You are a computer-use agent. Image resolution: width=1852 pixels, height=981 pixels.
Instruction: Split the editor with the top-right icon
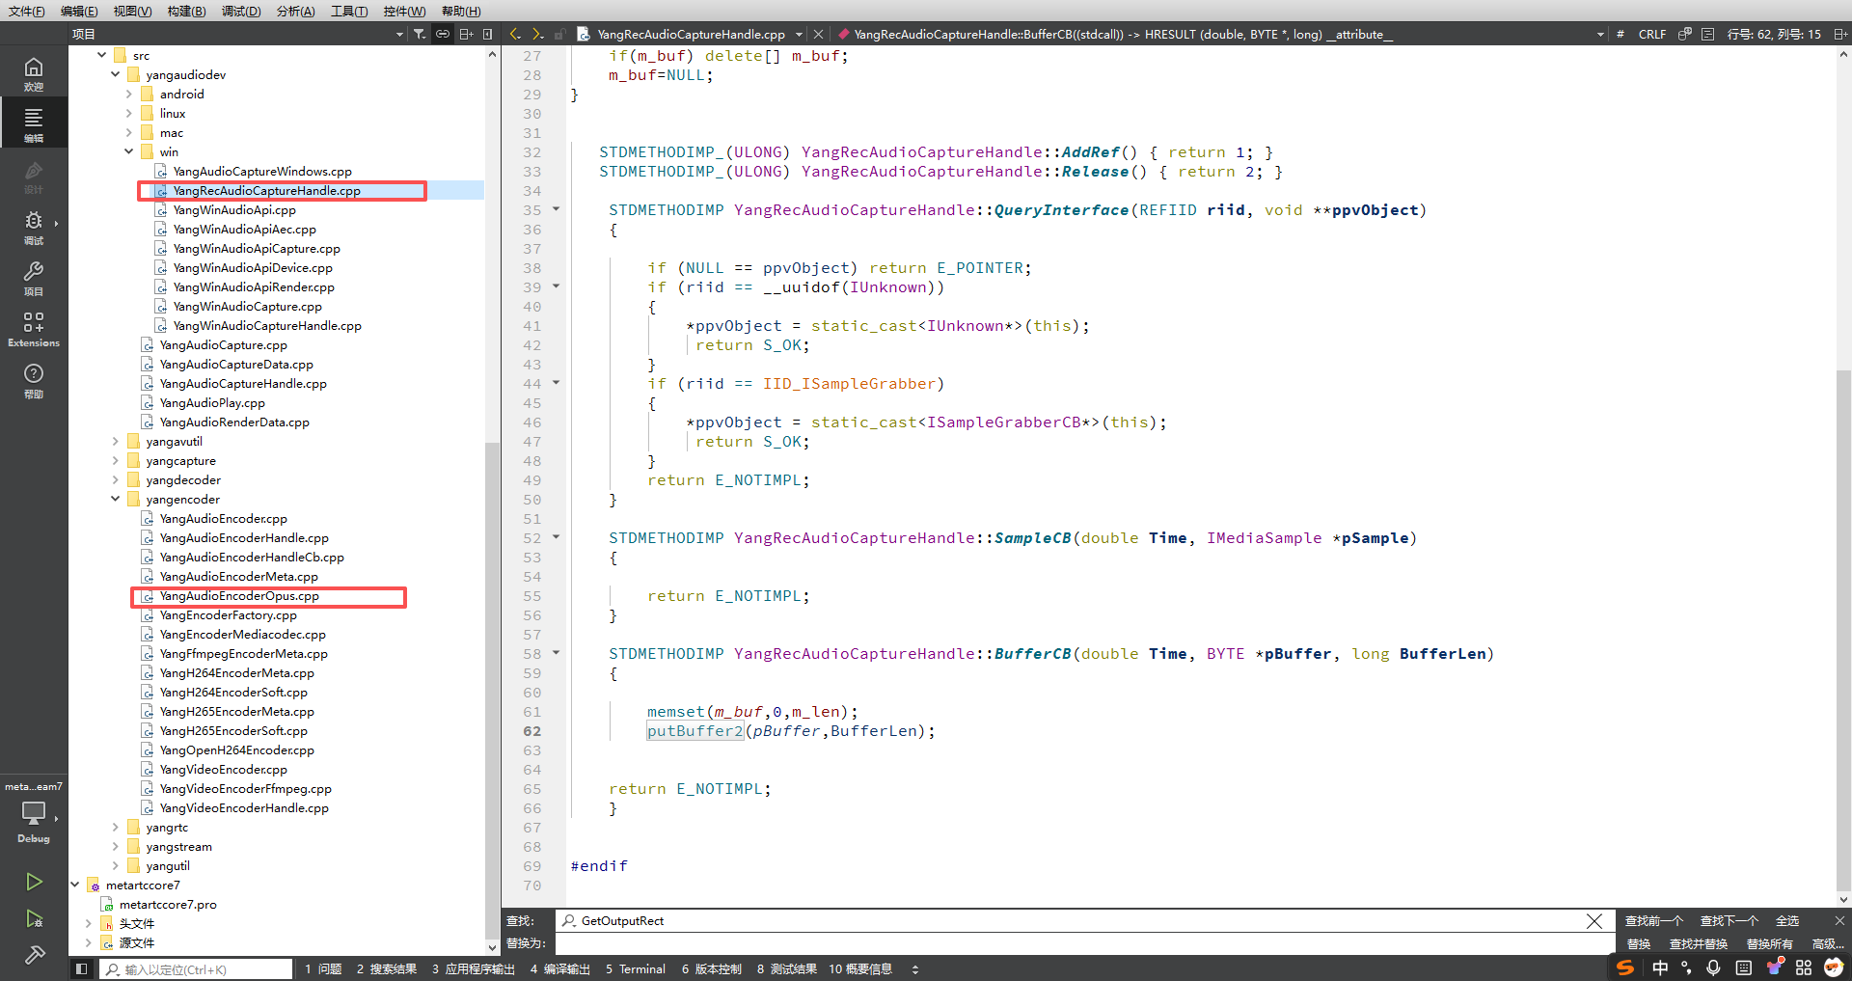click(1839, 34)
